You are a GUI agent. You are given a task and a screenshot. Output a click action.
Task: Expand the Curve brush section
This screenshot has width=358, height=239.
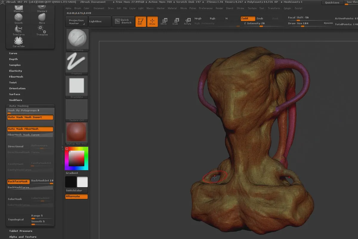tap(13, 53)
